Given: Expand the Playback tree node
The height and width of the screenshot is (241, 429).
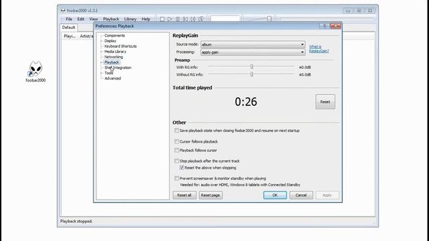Looking at the screenshot, I should [x=101, y=62].
